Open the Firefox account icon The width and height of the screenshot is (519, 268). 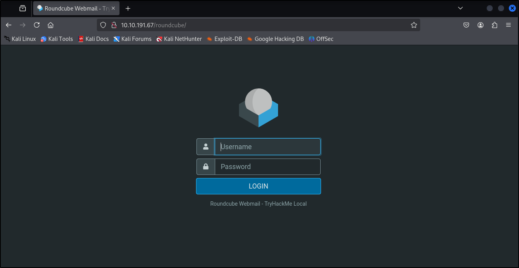click(x=480, y=25)
